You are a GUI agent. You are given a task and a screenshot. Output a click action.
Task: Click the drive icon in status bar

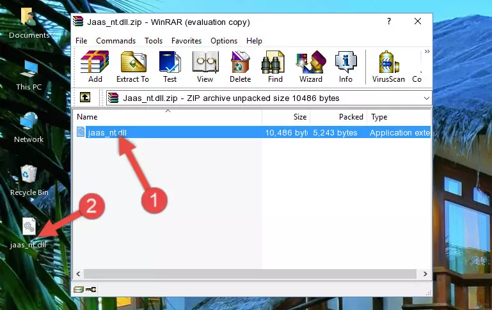tap(78, 290)
